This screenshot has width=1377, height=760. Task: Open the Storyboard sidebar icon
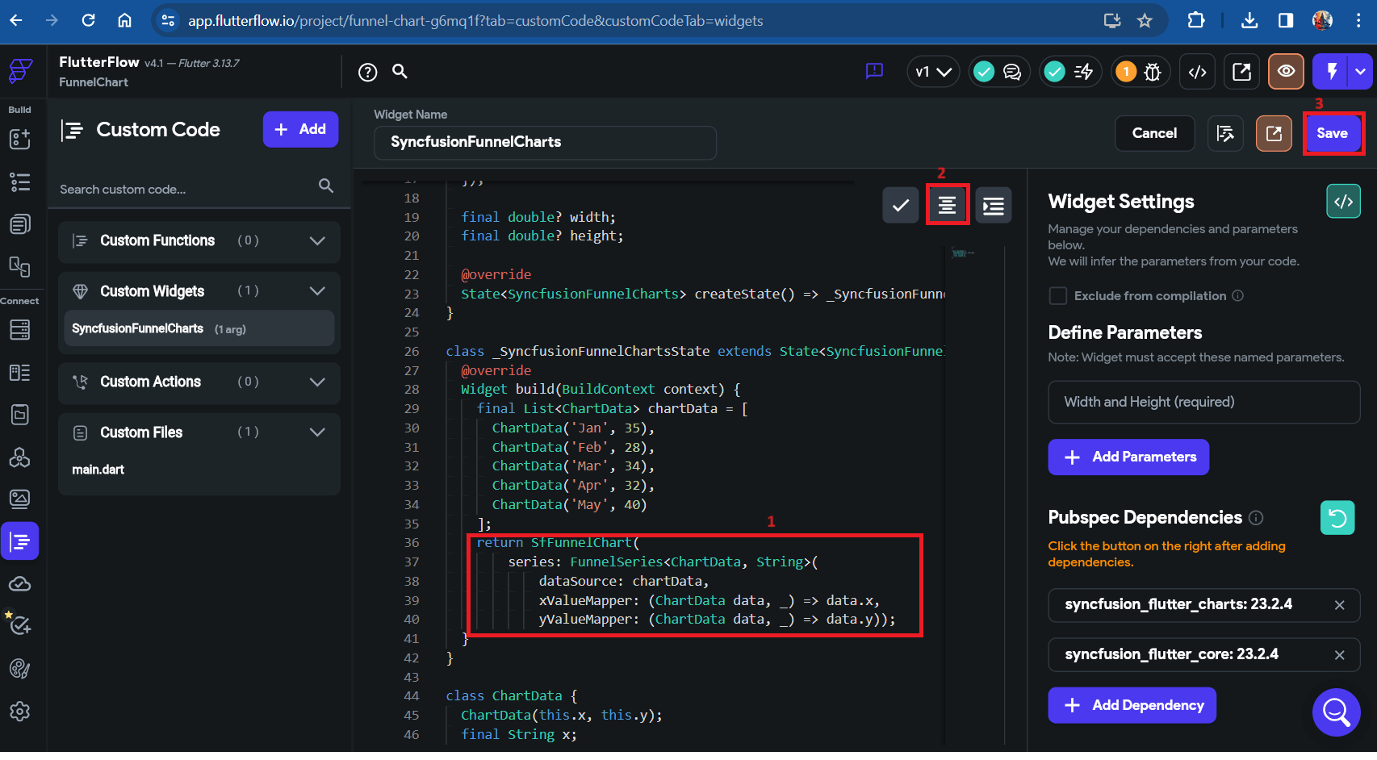pyautogui.click(x=20, y=224)
